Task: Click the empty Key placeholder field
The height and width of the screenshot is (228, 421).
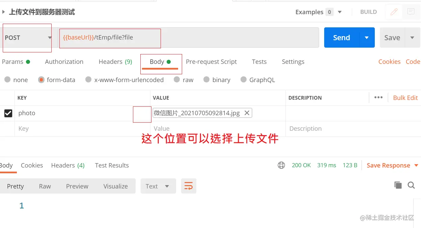Action: (x=83, y=129)
